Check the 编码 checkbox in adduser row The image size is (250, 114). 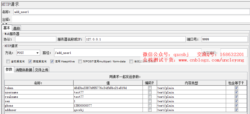click(x=150, y=110)
